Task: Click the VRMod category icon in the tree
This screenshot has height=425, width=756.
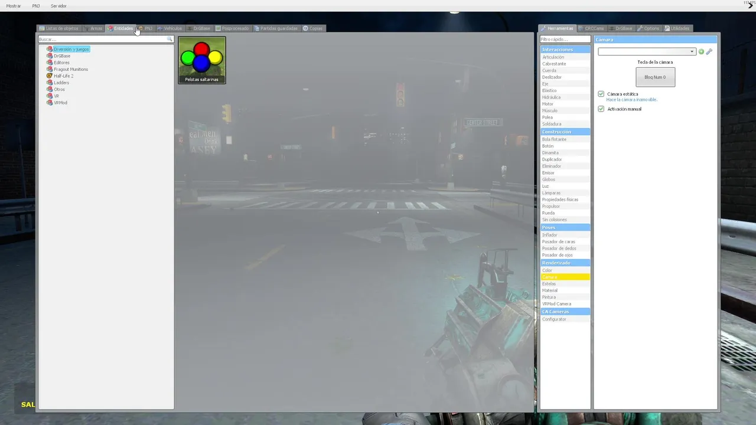Action: 50,103
